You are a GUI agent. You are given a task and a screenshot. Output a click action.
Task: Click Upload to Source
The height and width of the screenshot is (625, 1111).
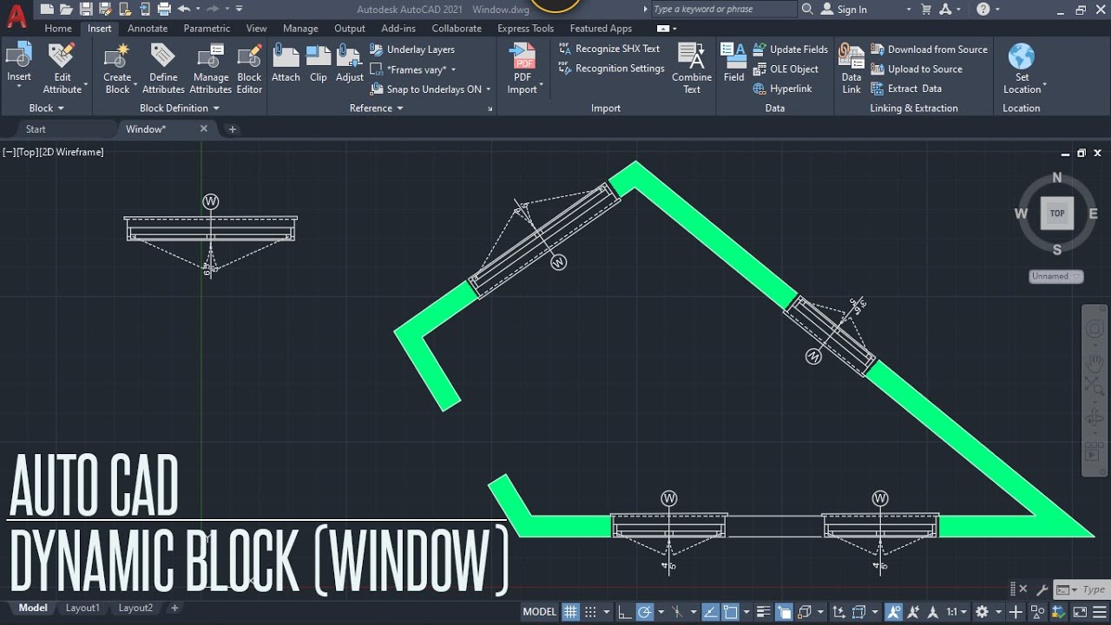[x=917, y=69]
